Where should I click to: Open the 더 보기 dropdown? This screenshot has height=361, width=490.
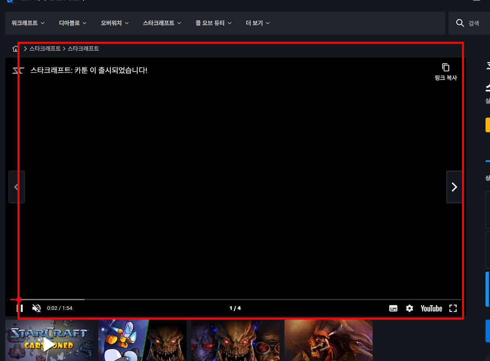coord(257,23)
